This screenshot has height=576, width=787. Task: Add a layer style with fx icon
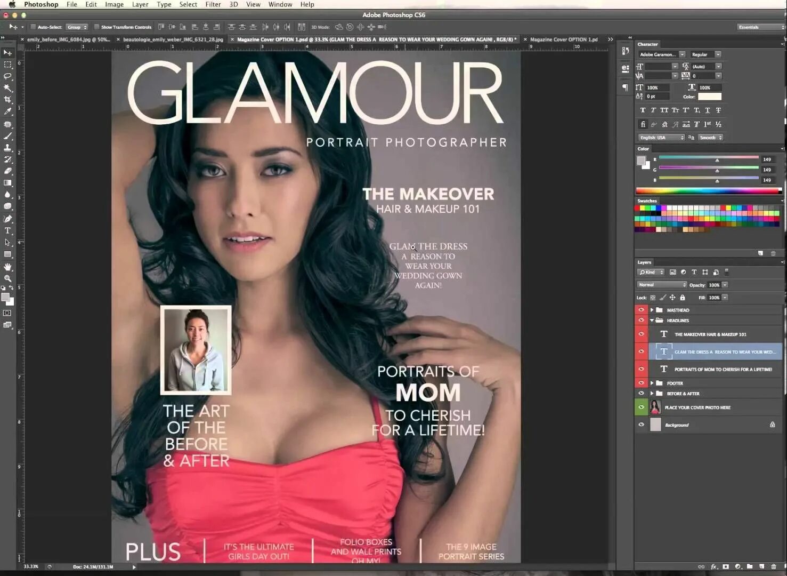[x=713, y=566]
